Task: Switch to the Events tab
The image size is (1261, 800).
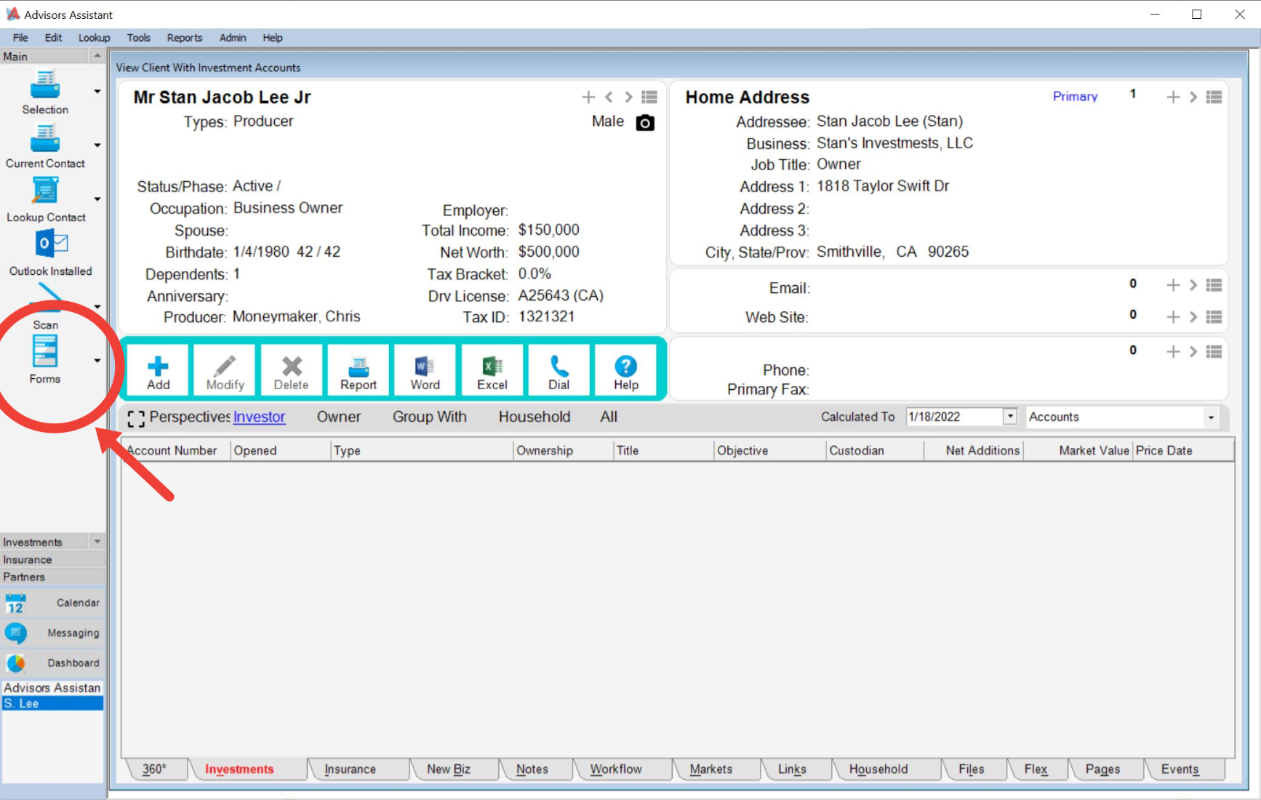Action: [1180, 769]
